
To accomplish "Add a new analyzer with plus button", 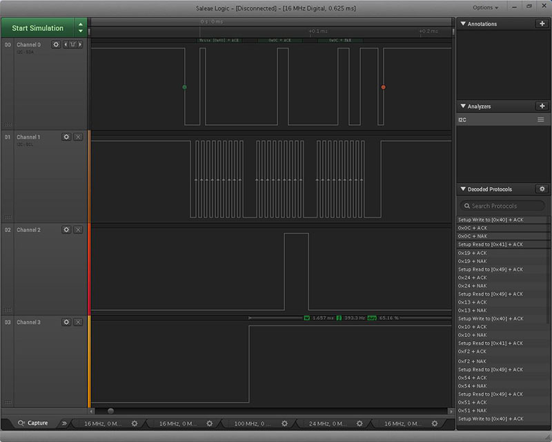I will (x=542, y=106).
